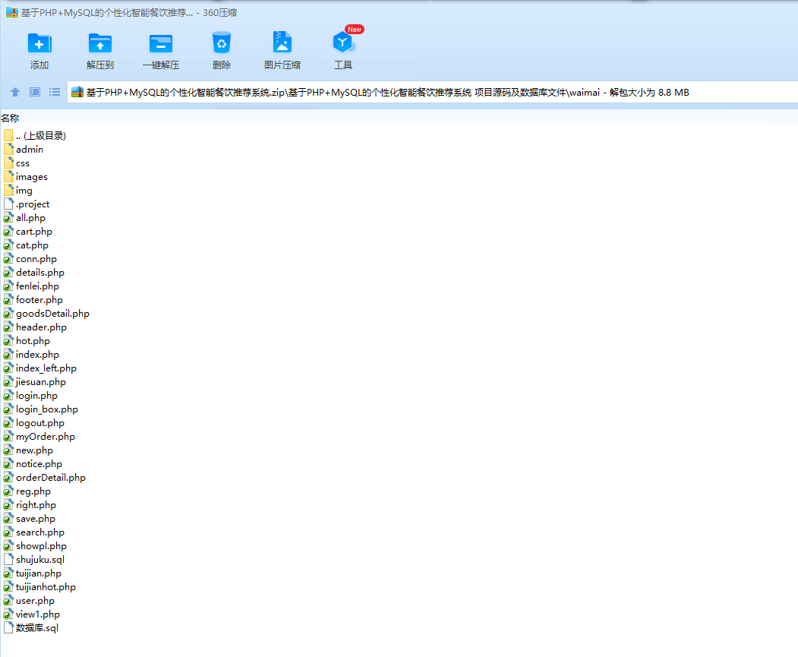Select the all.php file
This screenshot has width=798, height=657.
coord(24,218)
